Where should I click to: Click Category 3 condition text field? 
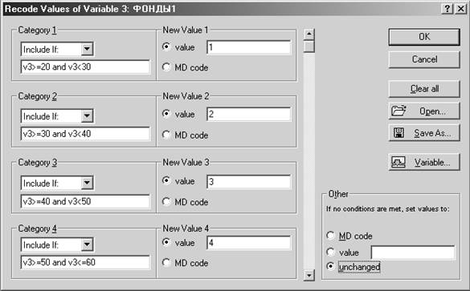click(x=85, y=201)
